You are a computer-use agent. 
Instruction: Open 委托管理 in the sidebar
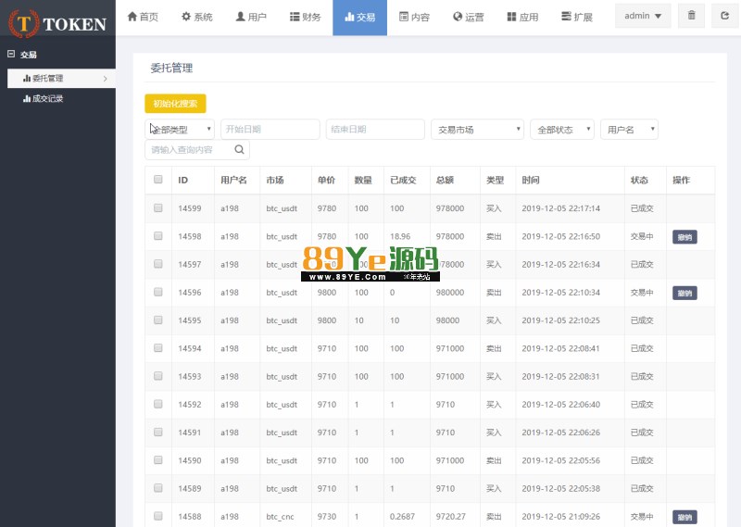pos(61,79)
